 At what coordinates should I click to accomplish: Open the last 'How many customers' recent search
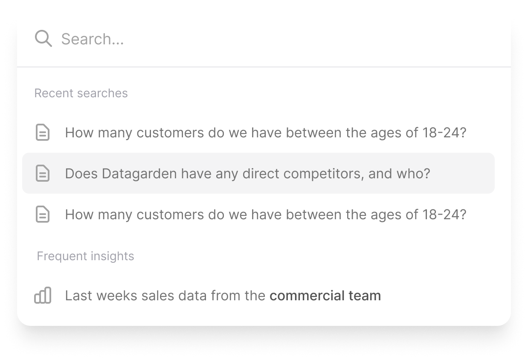coord(258,214)
